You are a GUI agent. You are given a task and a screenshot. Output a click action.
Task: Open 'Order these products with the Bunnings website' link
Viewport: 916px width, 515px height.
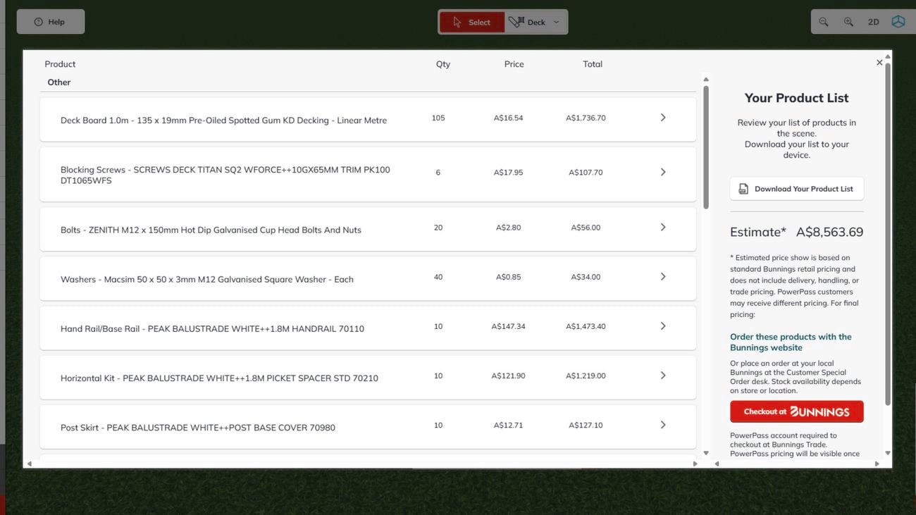[791, 342]
